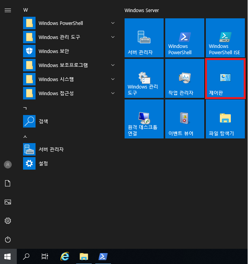Launch Internet Explorer from the taskbar

(x=65, y=257)
